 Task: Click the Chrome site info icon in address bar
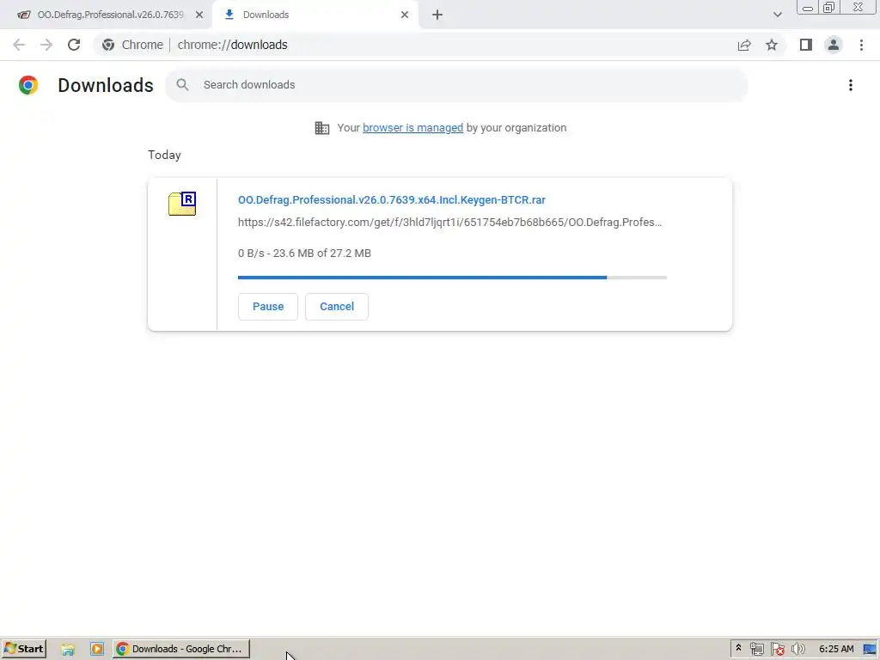click(108, 45)
